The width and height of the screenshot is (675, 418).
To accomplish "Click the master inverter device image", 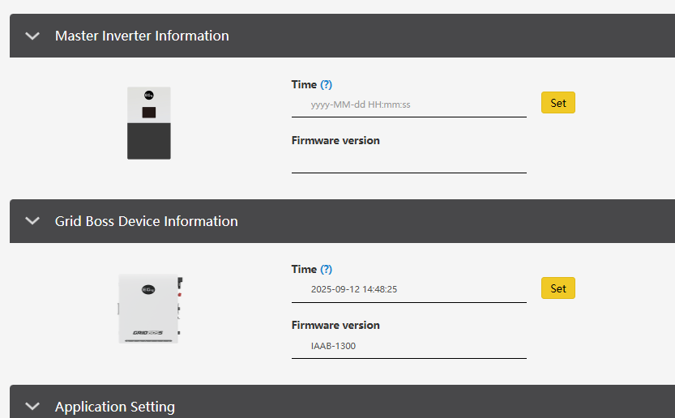I will click(149, 123).
